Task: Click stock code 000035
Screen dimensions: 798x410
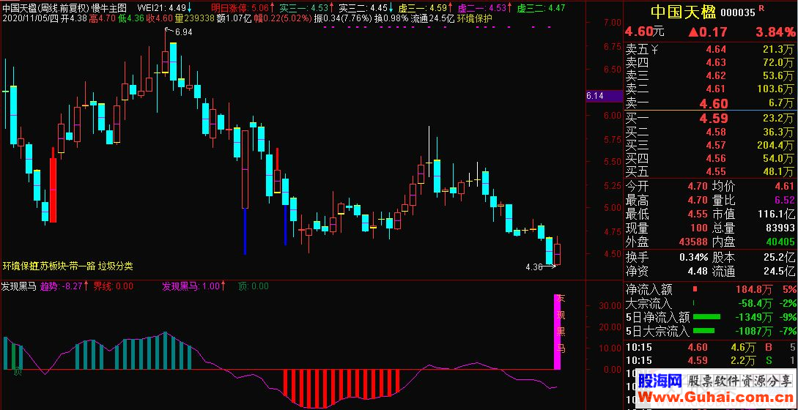Action: 737,12
